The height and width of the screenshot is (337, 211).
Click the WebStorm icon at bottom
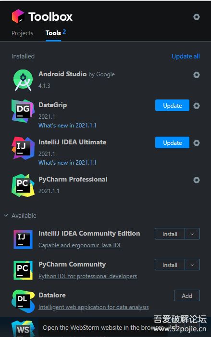23,329
